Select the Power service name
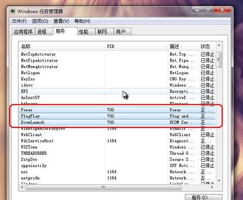 coord(27,110)
